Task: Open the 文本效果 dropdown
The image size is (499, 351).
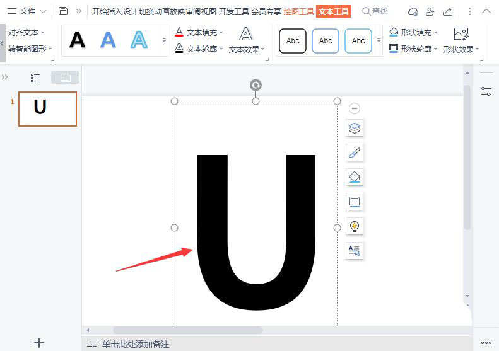Action: [247, 40]
